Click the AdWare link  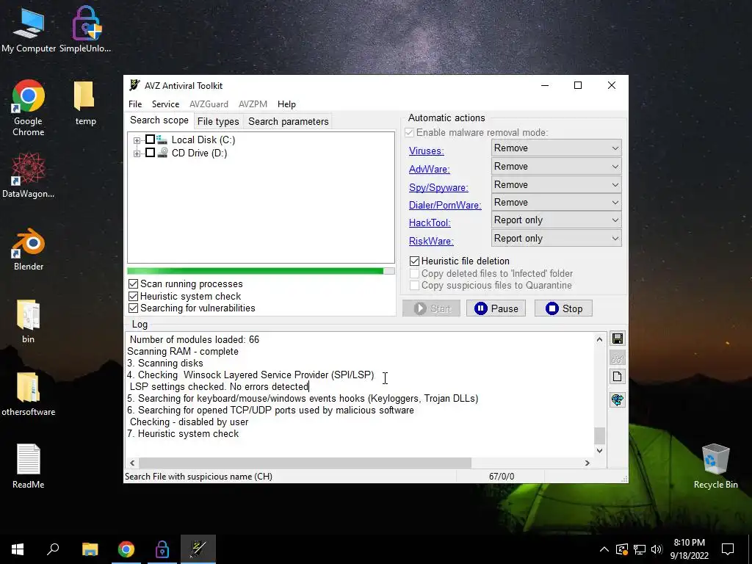(x=429, y=169)
